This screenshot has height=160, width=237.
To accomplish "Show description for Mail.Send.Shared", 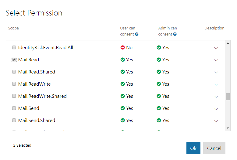I will [216, 121].
